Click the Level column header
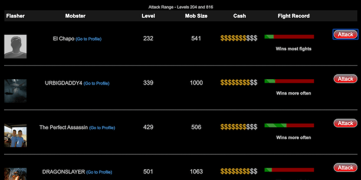 click(148, 16)
